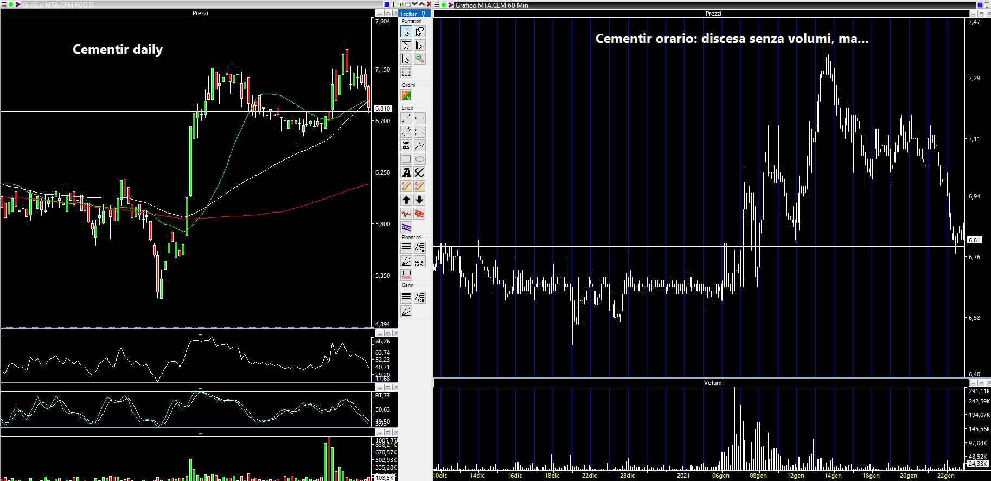Click the 'Cementir orario' text annotation

click(732, 39)
